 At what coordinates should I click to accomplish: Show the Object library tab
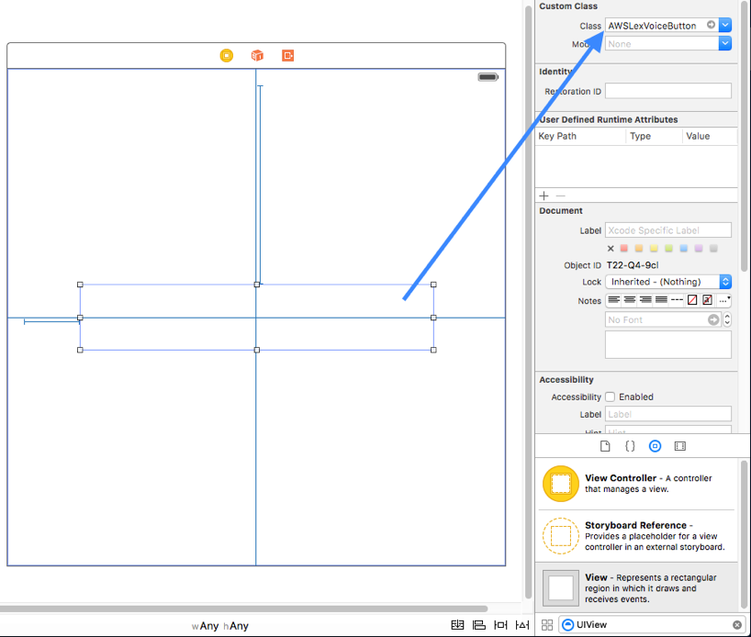click(x=656, y=446)
